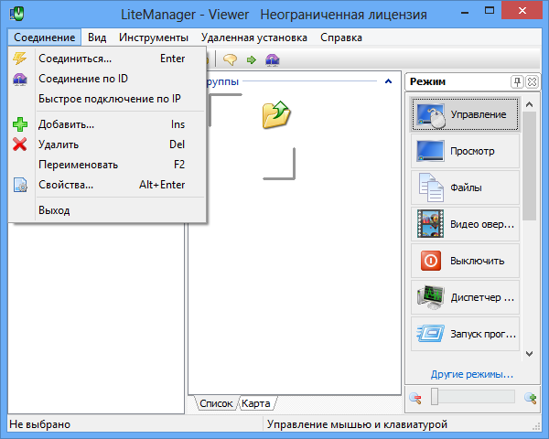Click scroll up arrow in Режим panel
Image resolution: width=549 pixels, height=439 pixels.
click(x=530, y=104)
